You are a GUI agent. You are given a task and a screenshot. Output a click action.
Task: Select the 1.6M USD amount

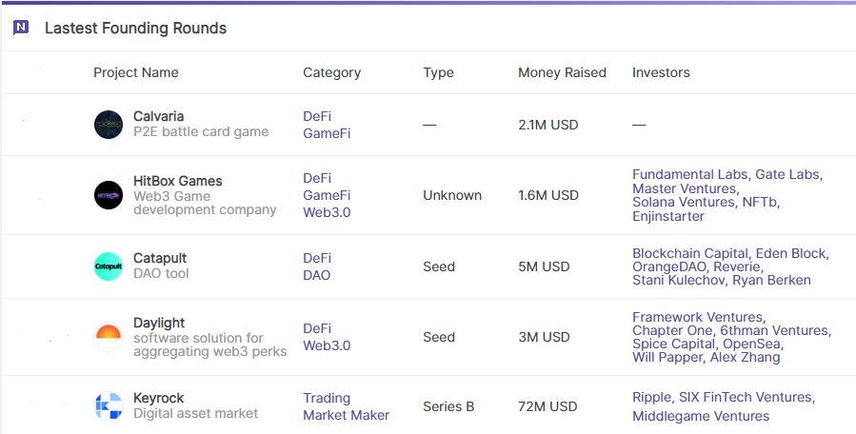(x=548, y=195)
